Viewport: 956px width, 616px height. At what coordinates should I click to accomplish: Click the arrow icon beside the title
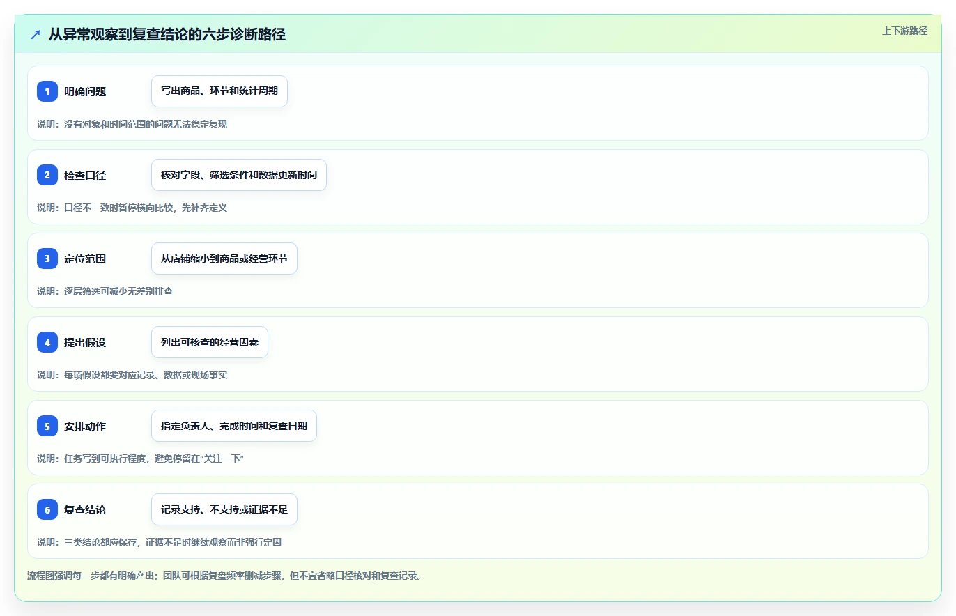36,34
